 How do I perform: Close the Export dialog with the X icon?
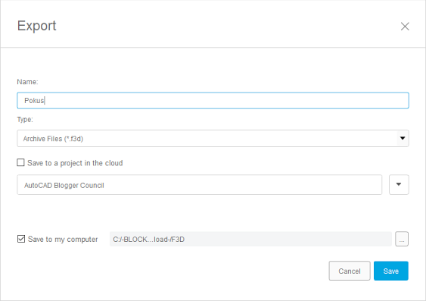(x=405, y=27)
